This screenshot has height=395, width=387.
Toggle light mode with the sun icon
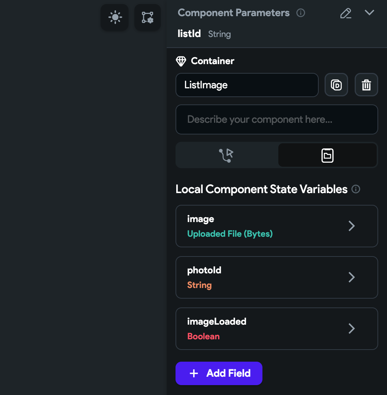click(115, 17)
